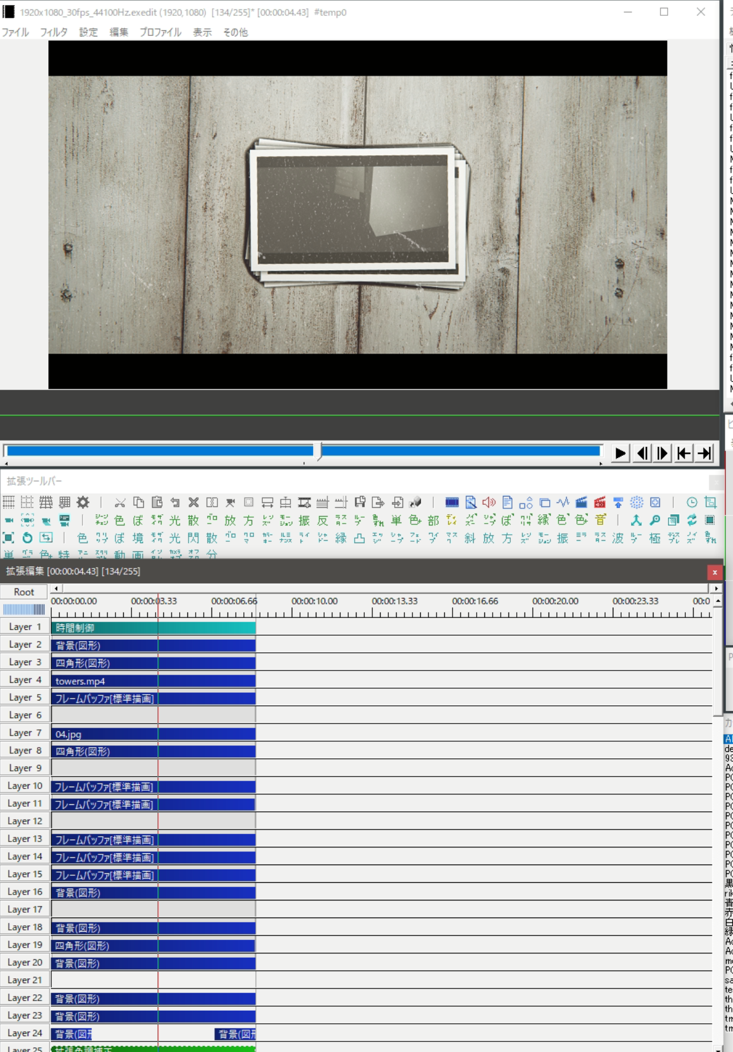
Task: Open the プロファイル menu
Action: click(x=160, y=32)
